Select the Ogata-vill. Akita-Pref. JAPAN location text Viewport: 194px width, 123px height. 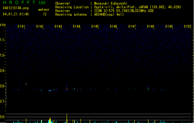tap(138, 7)
